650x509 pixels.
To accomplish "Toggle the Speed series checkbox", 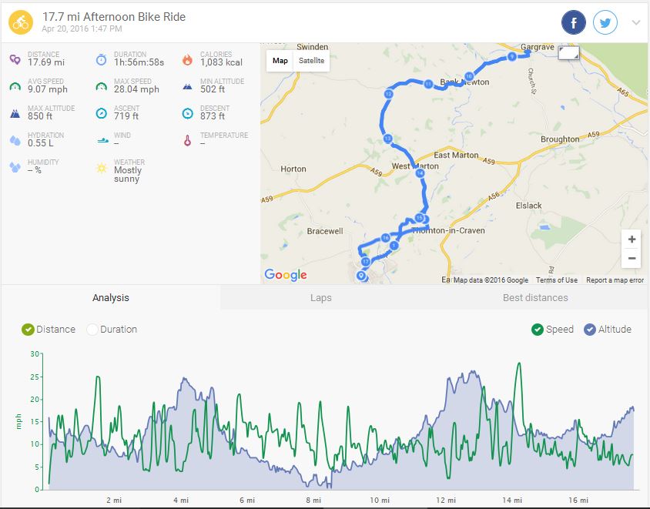I will 538,330.
